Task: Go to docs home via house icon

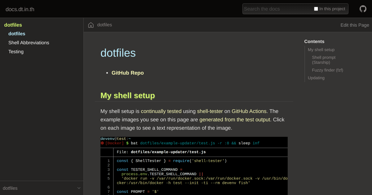Action: 91,25
